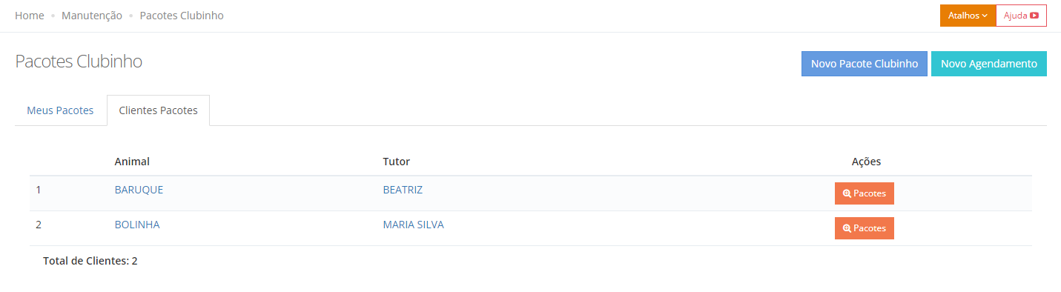The height and width of the screenshot is (292, 1061).
Task: Open the Ajuda help button
Action: 1021,16
